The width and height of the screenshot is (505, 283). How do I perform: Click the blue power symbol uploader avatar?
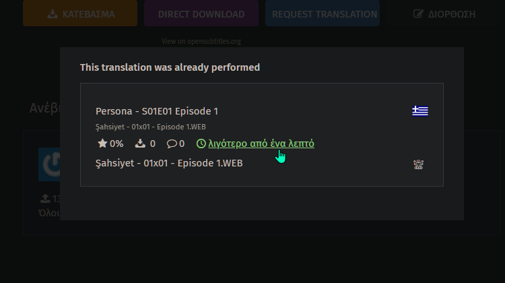coord(49,164)
